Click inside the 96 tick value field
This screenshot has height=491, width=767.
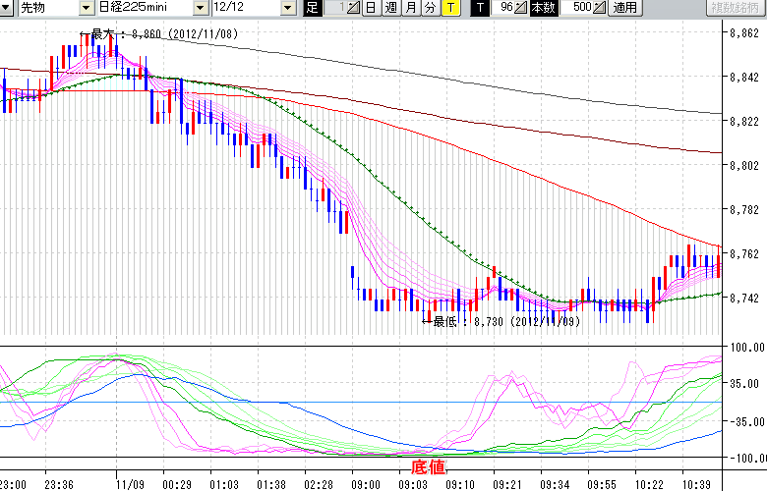click(503, 8)
